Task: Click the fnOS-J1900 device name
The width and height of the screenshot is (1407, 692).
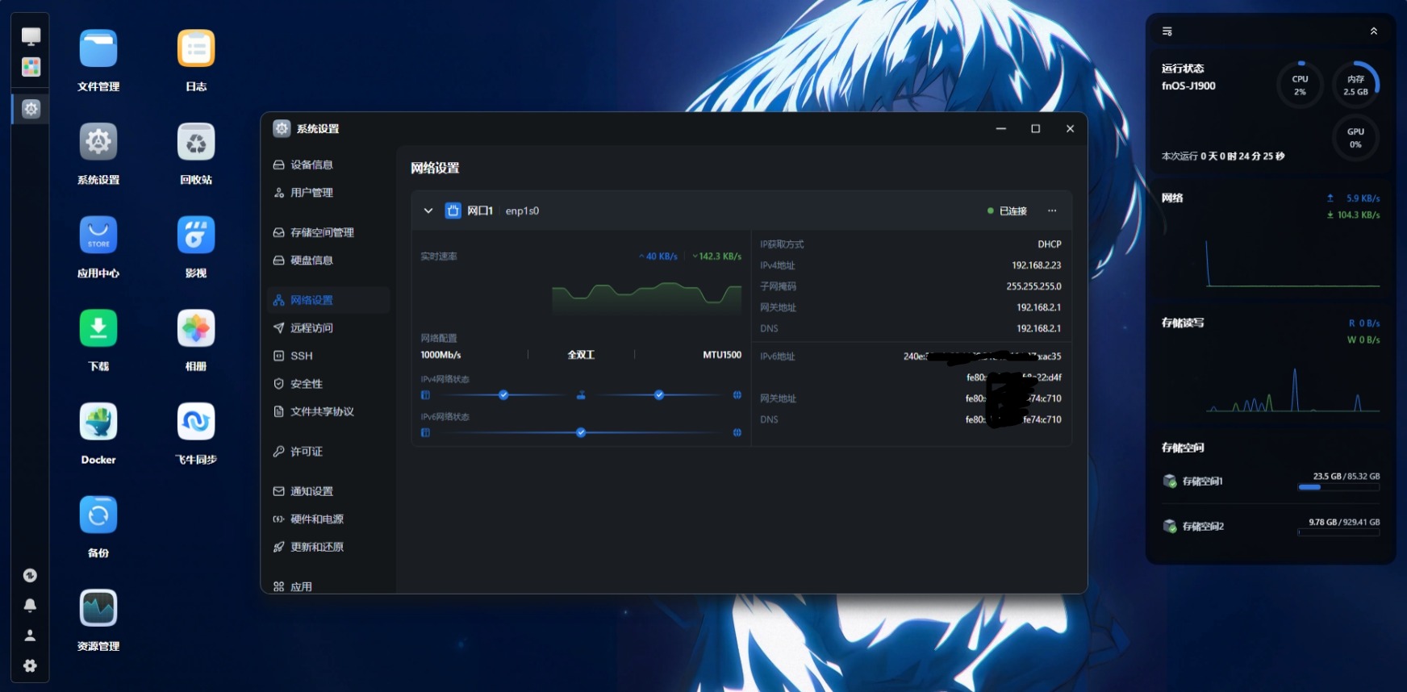Action: click(x=1188, y=86)
